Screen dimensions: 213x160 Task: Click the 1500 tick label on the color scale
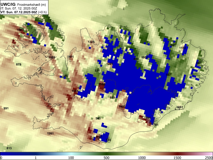(177, 158)
